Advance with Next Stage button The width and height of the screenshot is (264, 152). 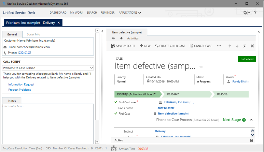[x=234, y=120]
